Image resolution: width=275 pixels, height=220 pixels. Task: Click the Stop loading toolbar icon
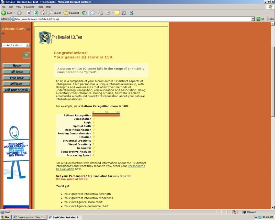point(29,13)
